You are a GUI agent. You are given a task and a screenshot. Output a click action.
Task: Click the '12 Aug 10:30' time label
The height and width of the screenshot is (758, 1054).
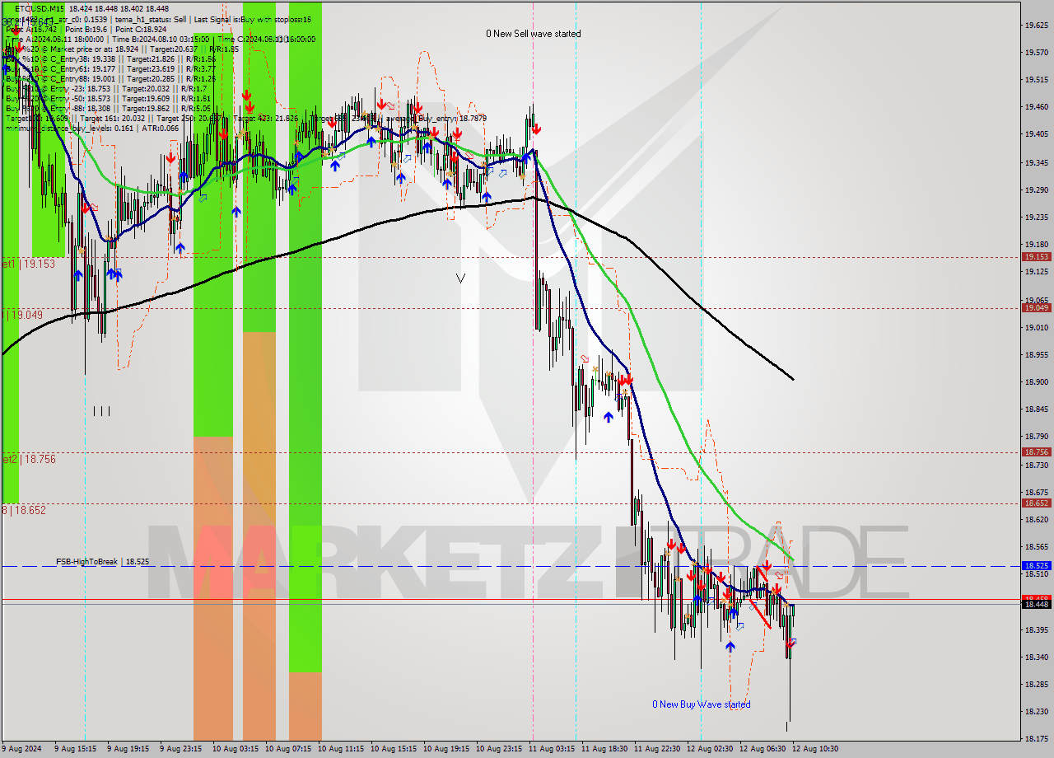coord(815,749)
